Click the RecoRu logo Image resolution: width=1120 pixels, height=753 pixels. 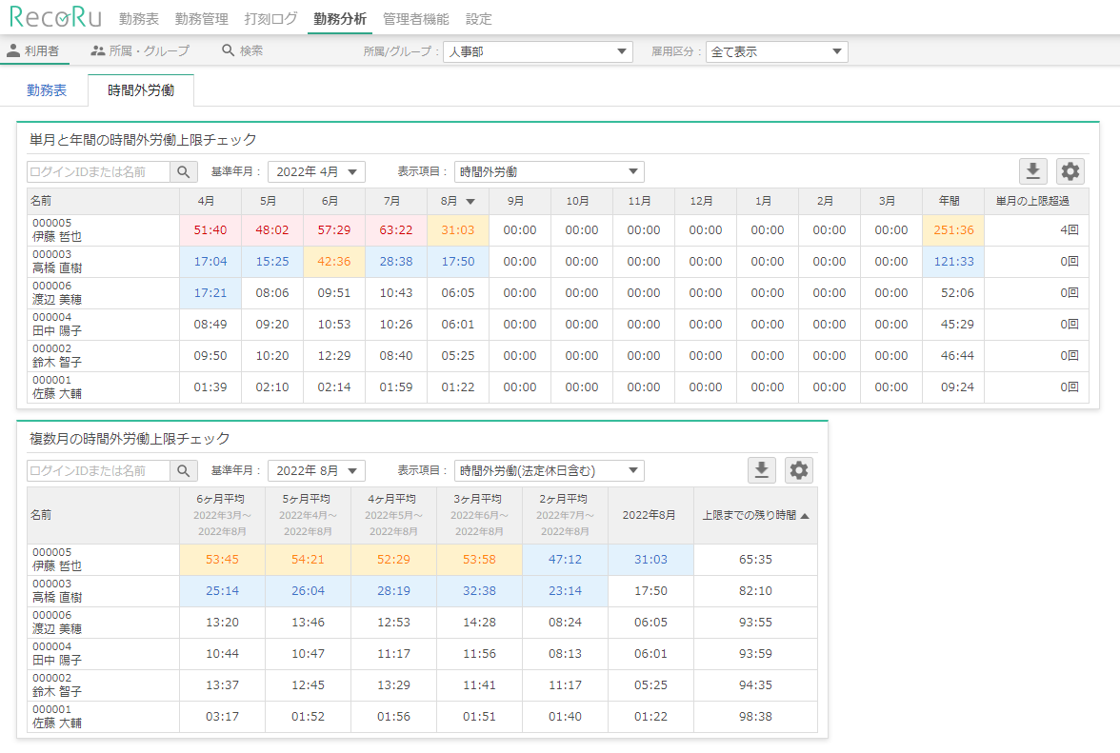(x=57, y=18)
